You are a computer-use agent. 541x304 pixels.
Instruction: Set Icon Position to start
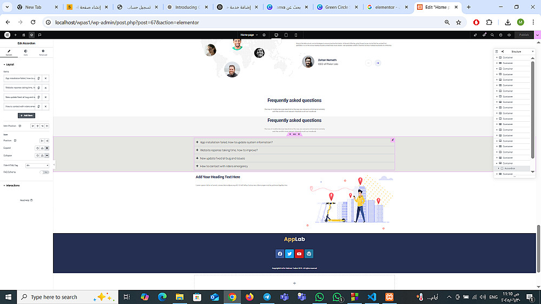point(42,141)
